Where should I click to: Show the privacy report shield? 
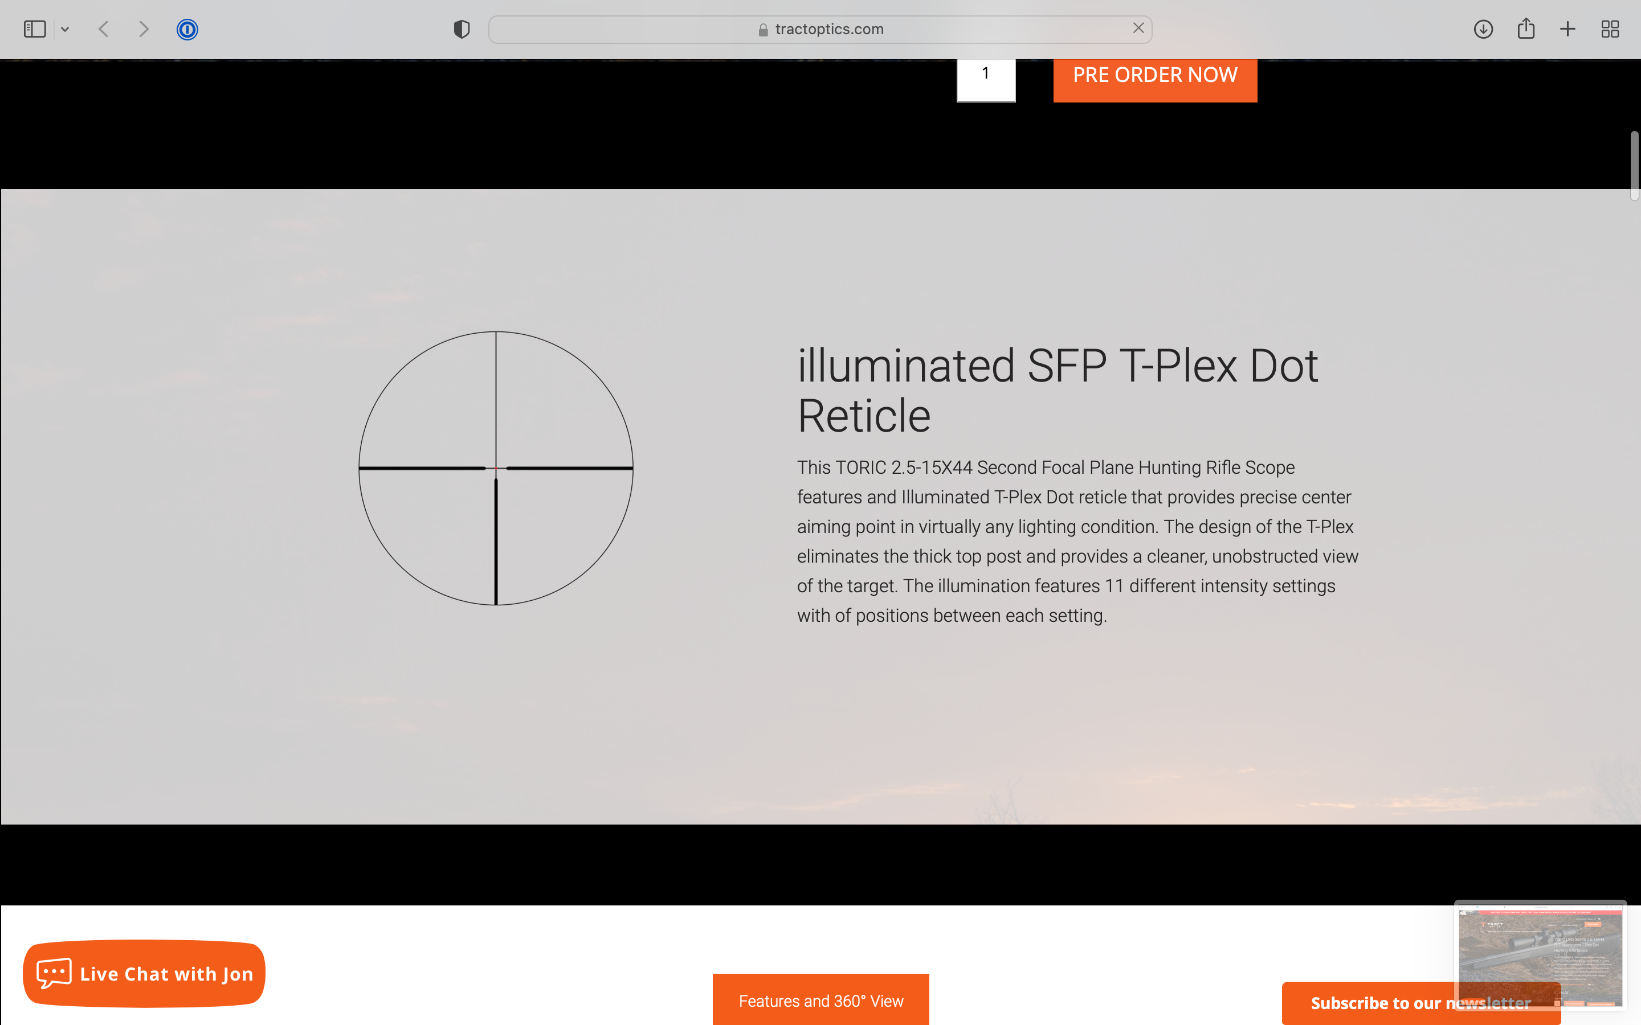click(x=462, y=29)
